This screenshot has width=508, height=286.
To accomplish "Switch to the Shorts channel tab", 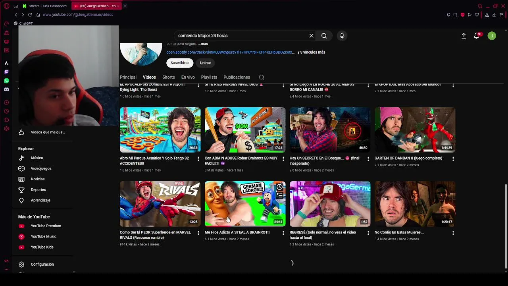I will click(168, 77).
